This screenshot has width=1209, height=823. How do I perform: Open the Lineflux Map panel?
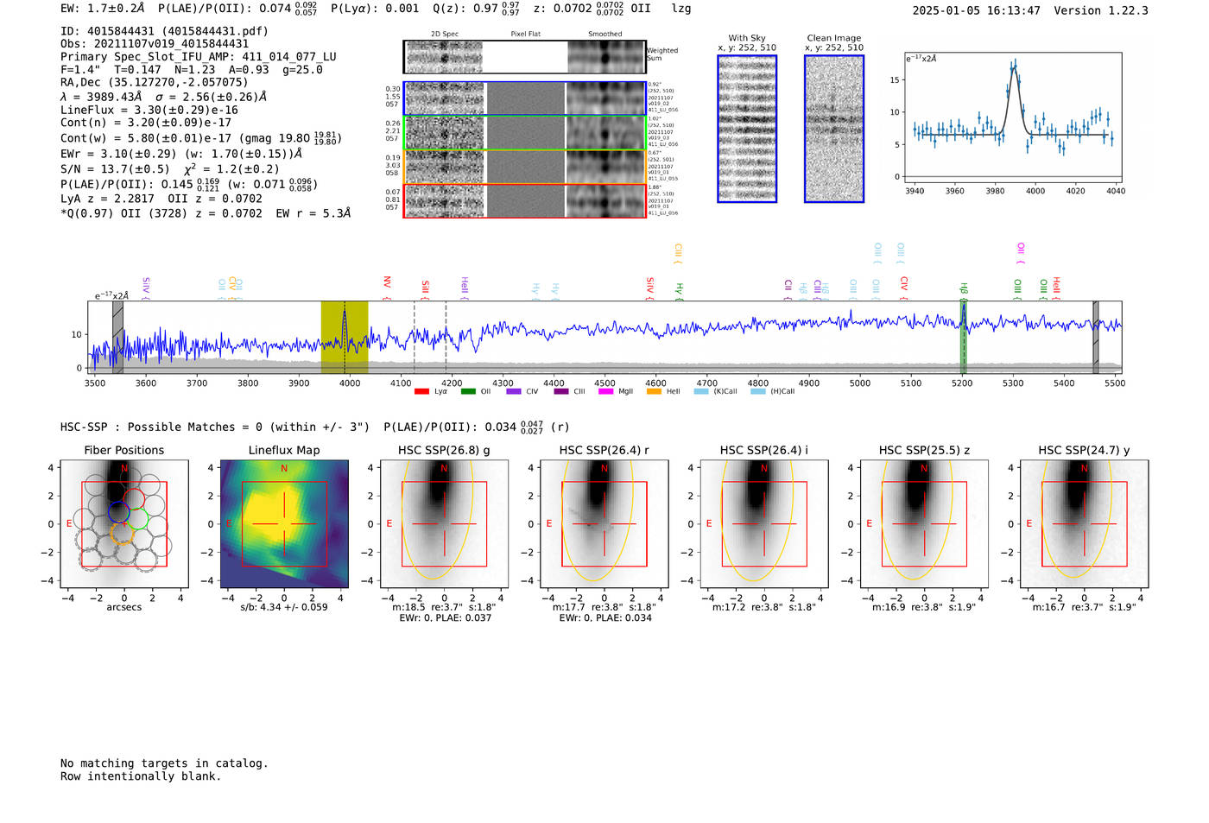pos(284,524)
